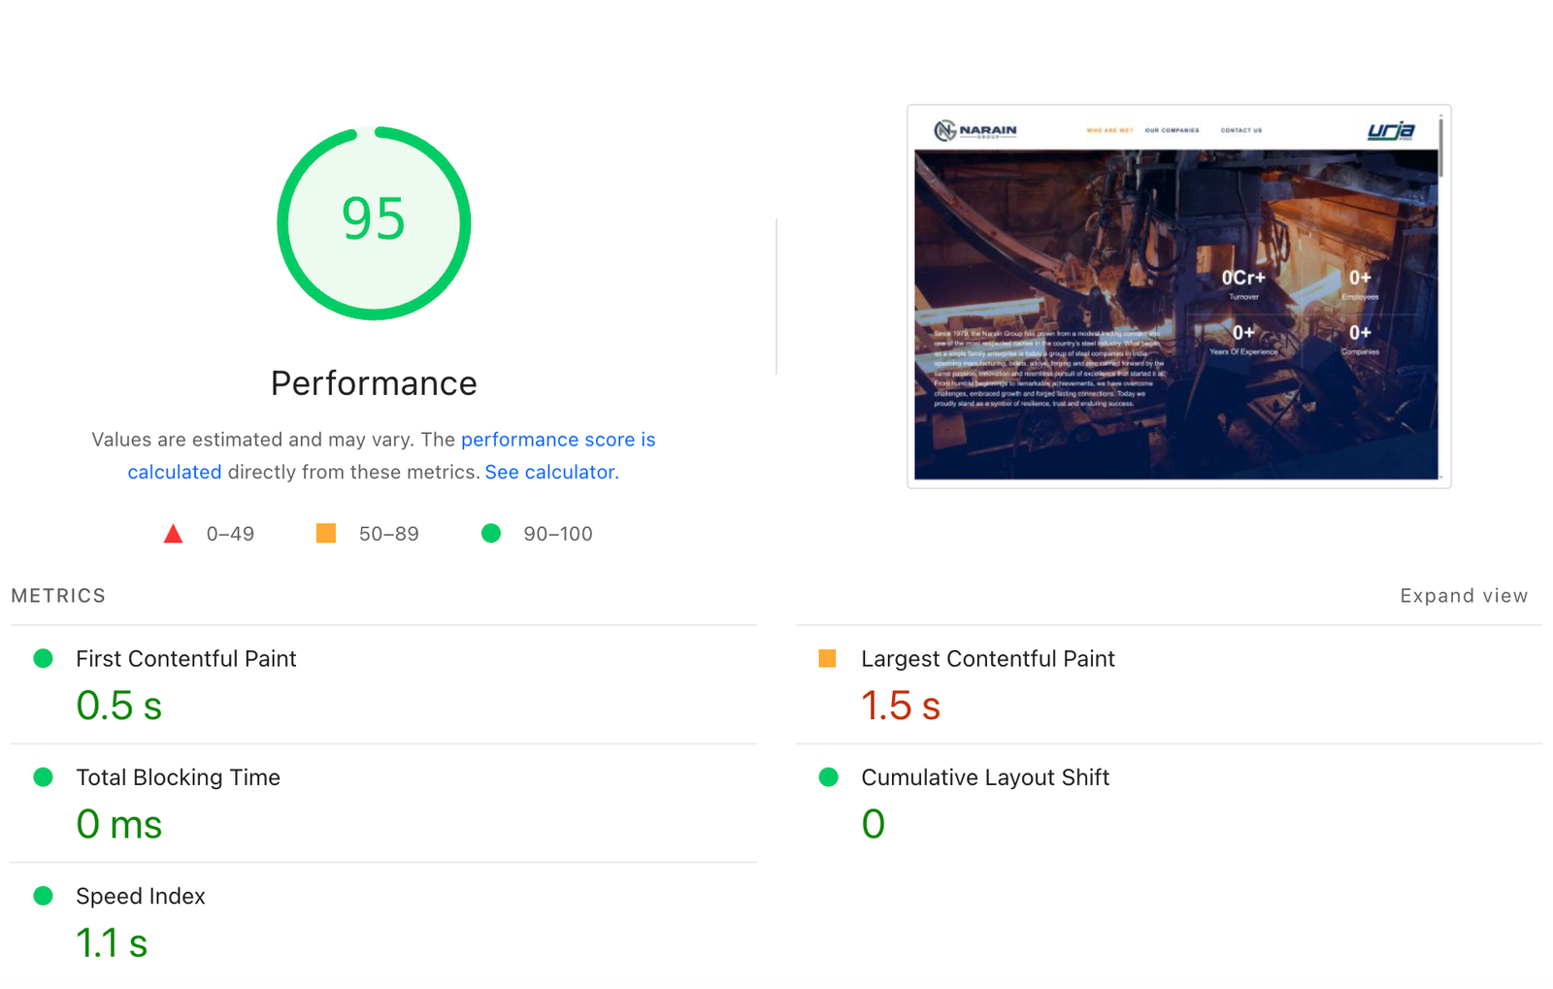
Task: Click the red triangle 0–49 legend icon
Action: click(x=173, y=534)
